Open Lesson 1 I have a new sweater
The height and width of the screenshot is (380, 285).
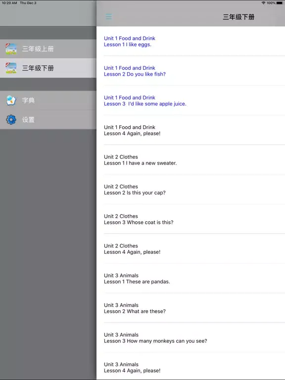190,160
